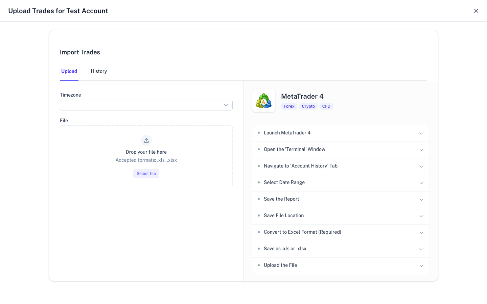The image size is (487, 304).
Task: Expand the 'Save File Location' step
Action: click(341, 216)
